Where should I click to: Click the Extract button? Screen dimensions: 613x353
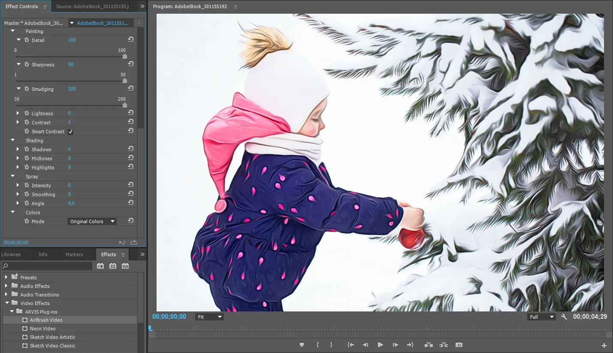[444, 345]
